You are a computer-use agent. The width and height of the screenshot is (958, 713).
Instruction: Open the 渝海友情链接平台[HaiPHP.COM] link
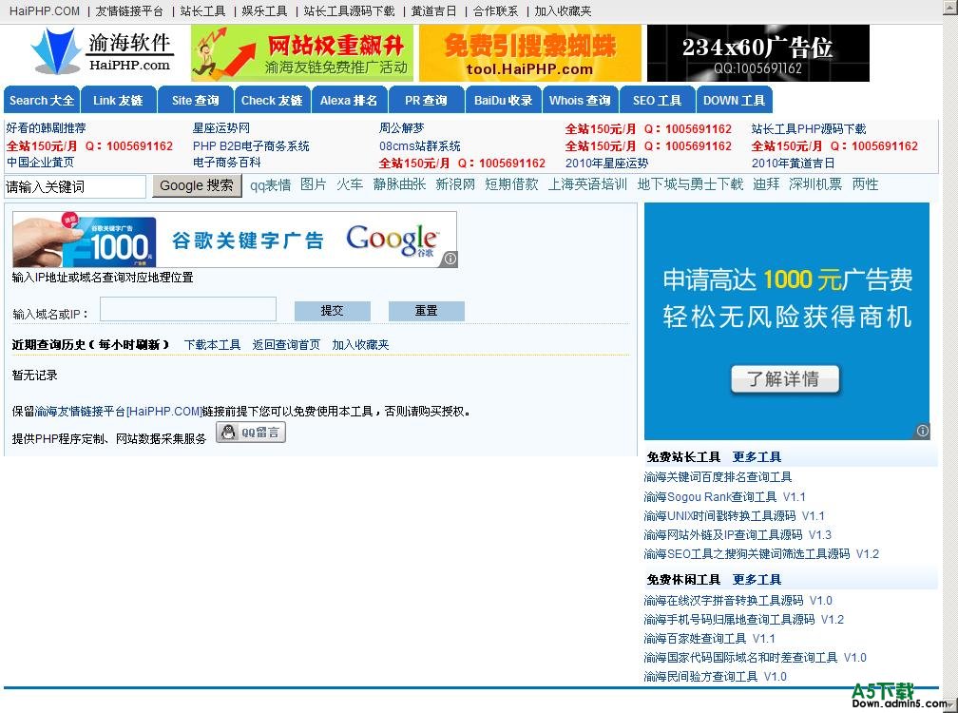pyautogui.click(x=118, y=412)
